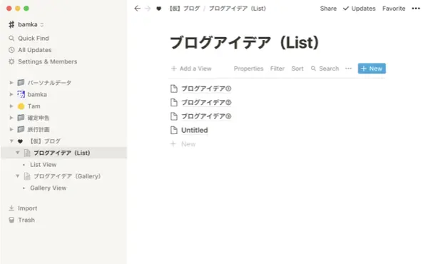This screenshot has width=428, height=264.
Task: Open the ブログアイデア② entry
Action: tap(206, 102)
